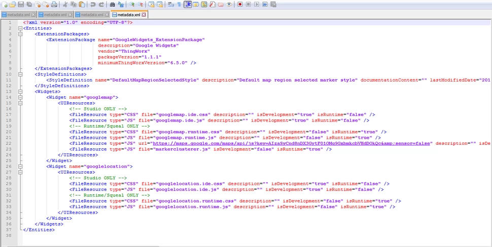Click the Open file folder icon

13,5
